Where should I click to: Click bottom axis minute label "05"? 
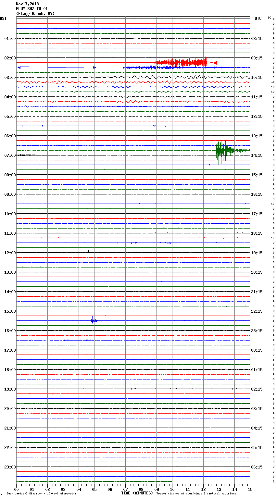pyautogui.click(x=94, y=489)
